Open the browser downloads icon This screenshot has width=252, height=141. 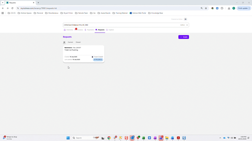[229, 8]
